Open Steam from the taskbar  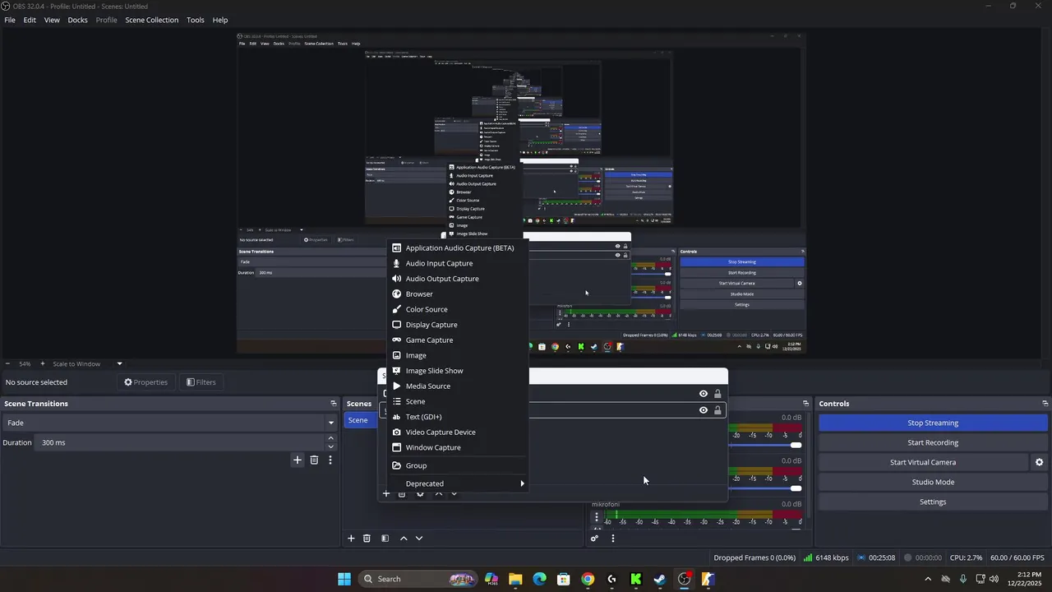(659, 579)
